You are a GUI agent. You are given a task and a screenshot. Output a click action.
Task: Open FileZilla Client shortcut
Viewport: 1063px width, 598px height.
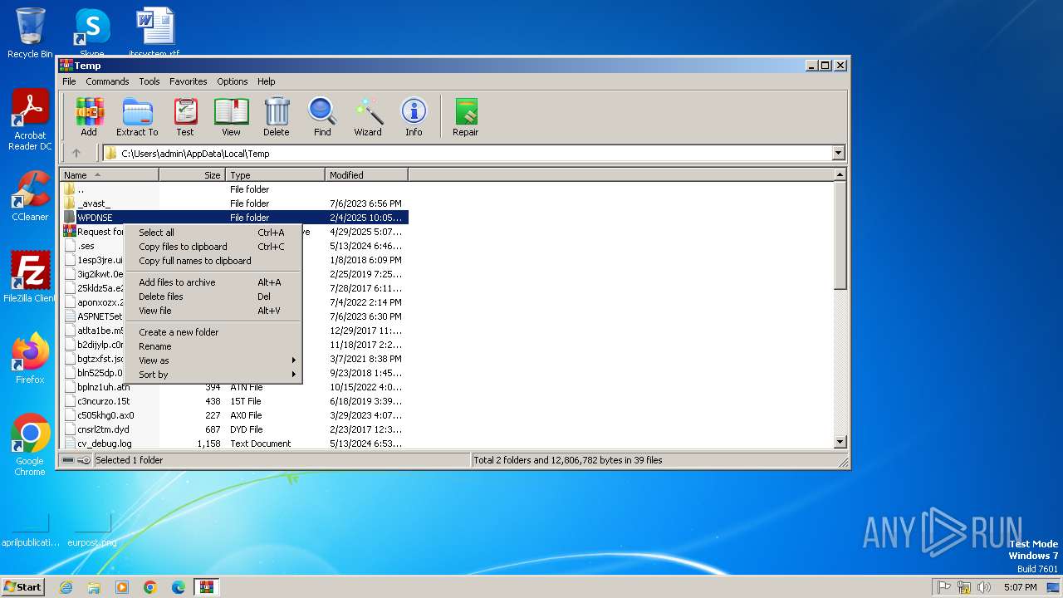[x=30, y=277]
